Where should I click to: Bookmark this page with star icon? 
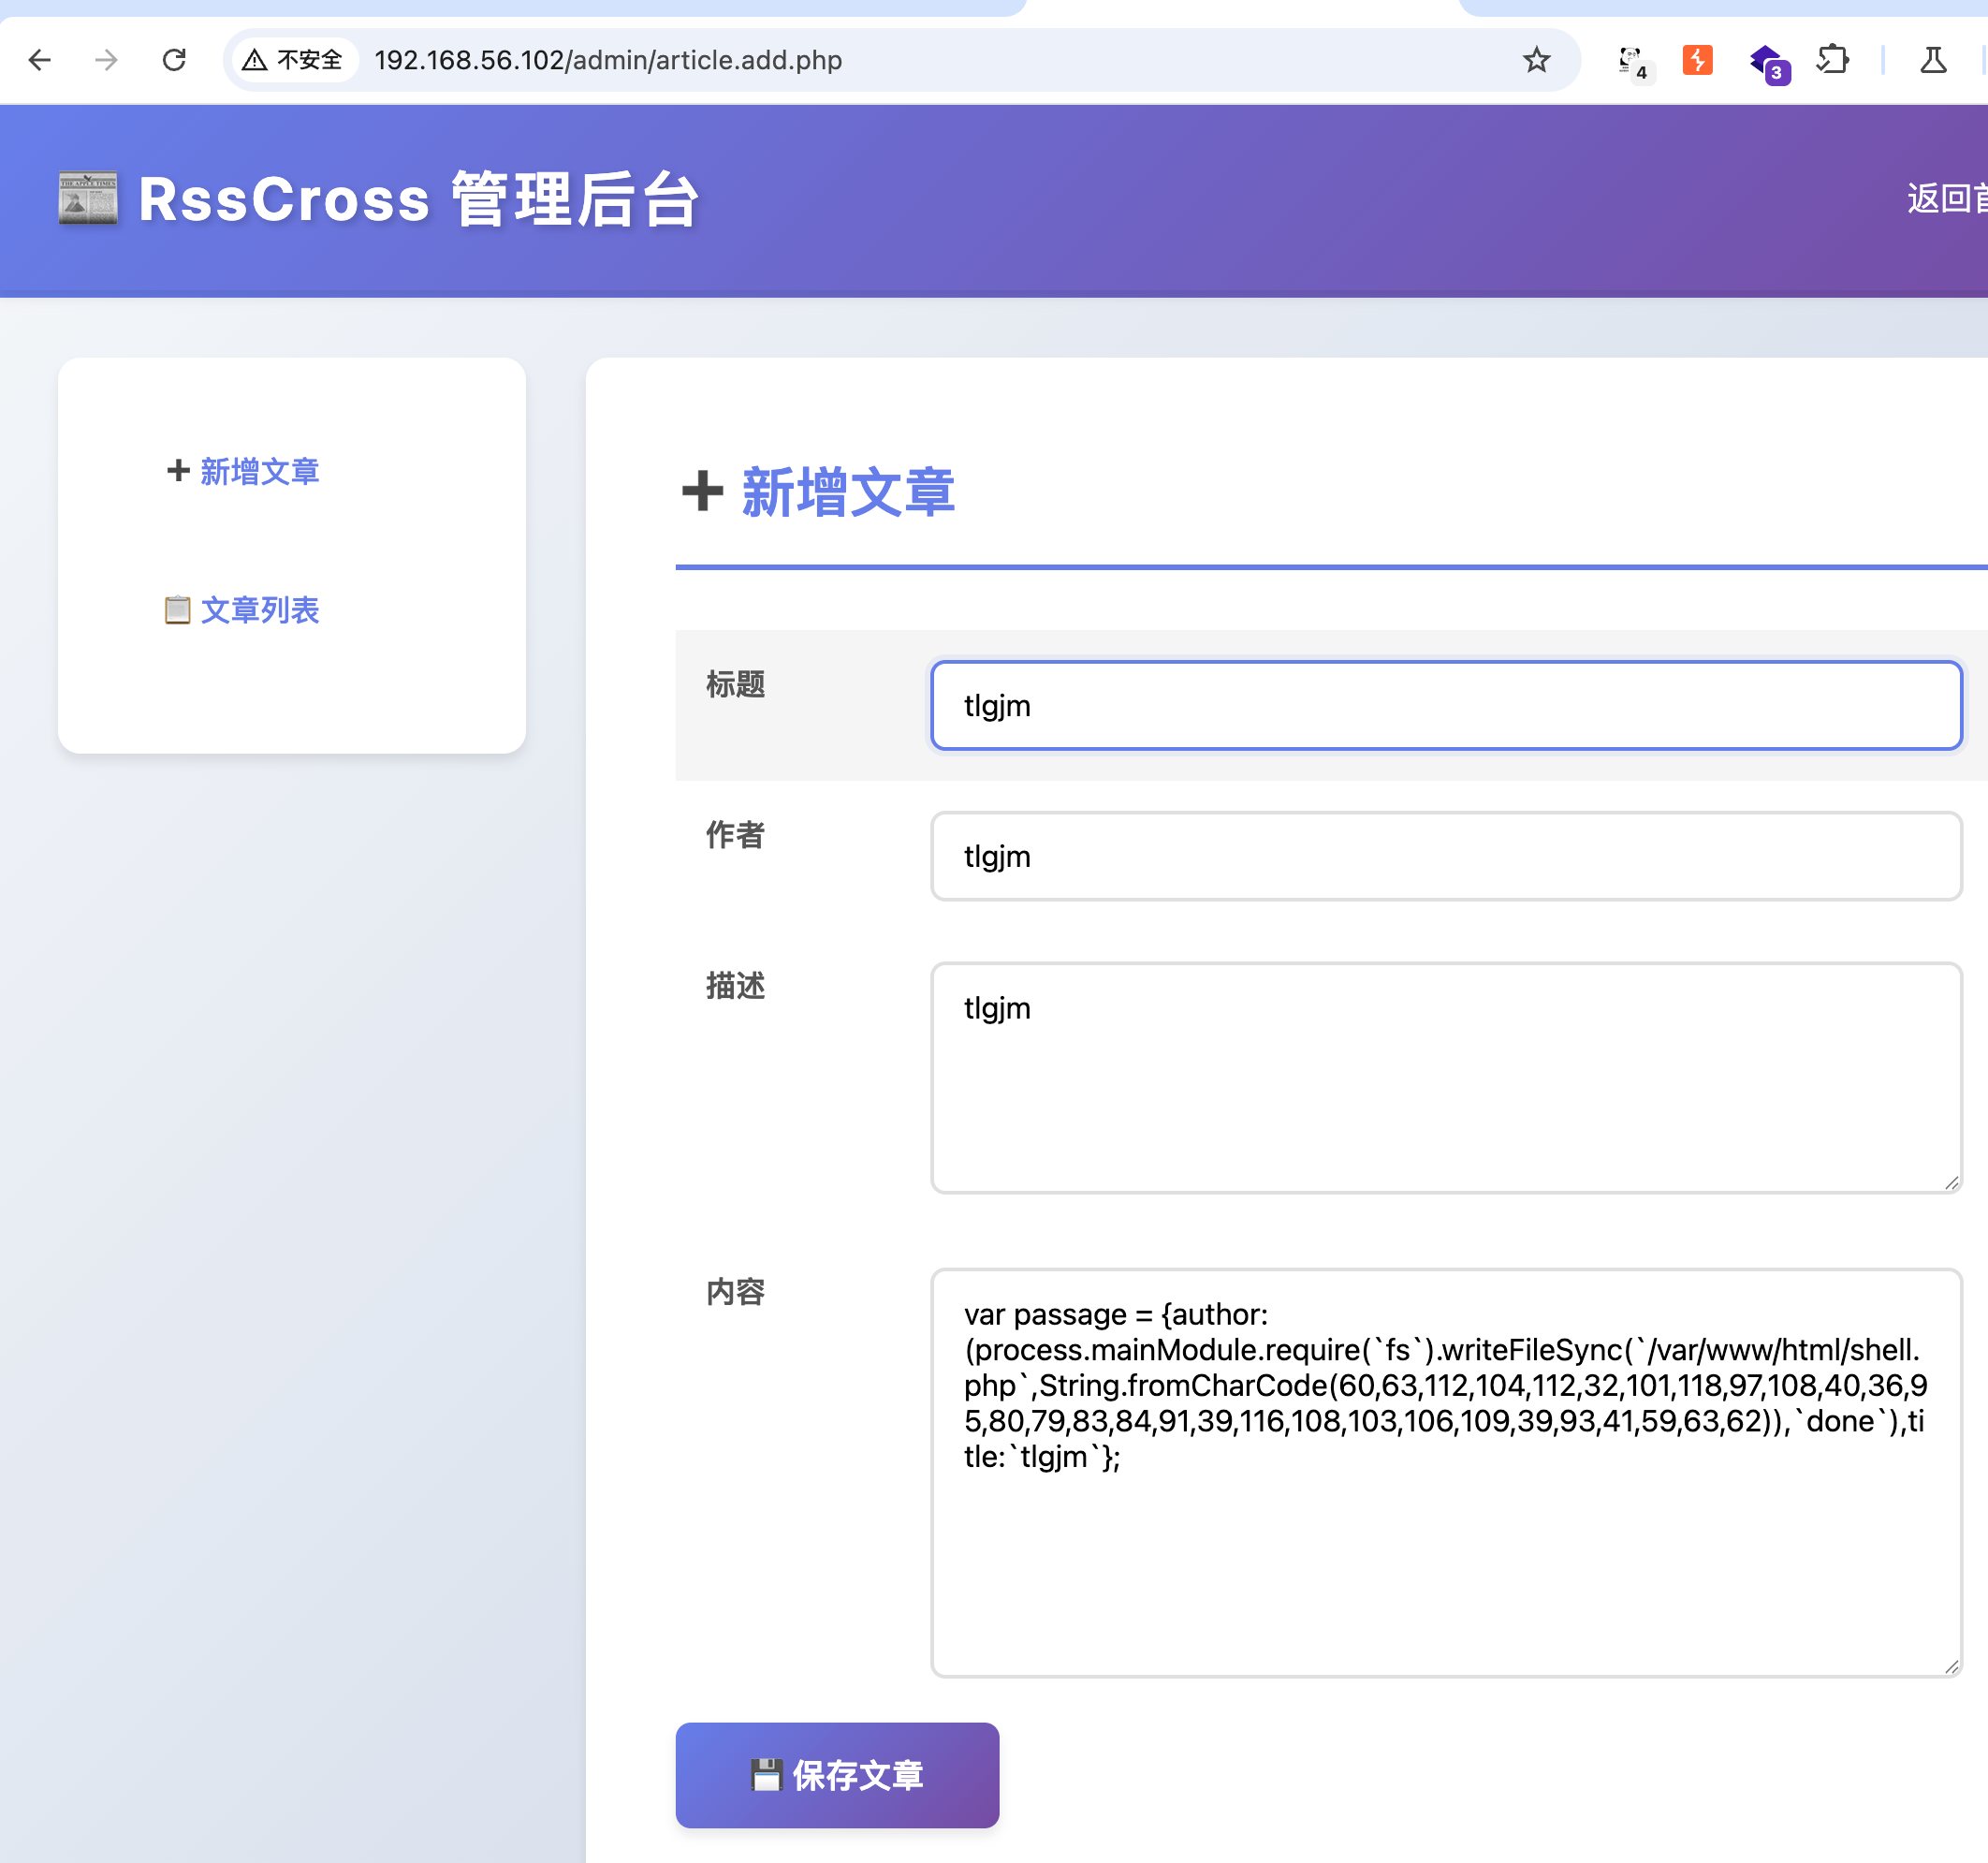pos(1536,60)
